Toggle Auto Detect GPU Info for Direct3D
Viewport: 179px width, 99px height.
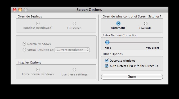point(107,66)
